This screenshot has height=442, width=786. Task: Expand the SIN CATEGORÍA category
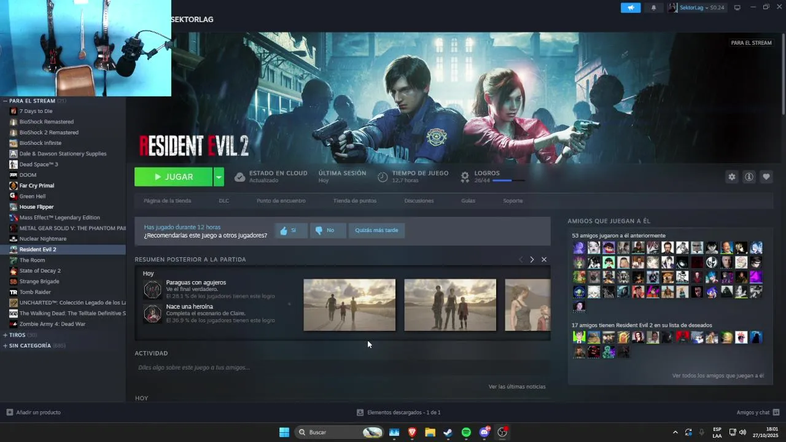tap(5, 346)
